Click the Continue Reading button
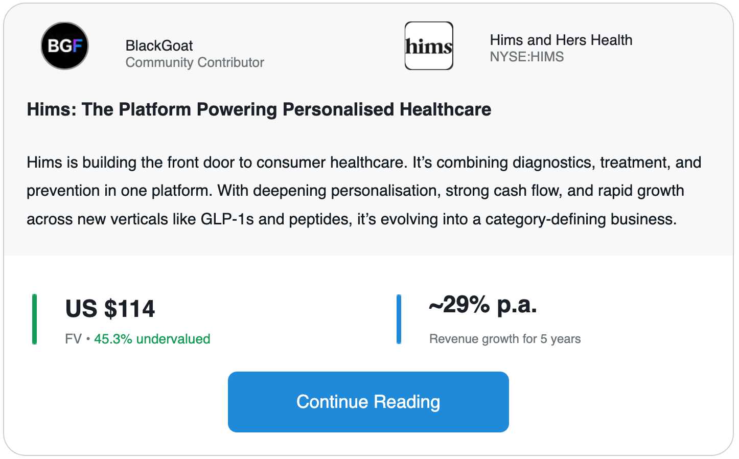Screen dimensions: 739x459 click(368, 402)
